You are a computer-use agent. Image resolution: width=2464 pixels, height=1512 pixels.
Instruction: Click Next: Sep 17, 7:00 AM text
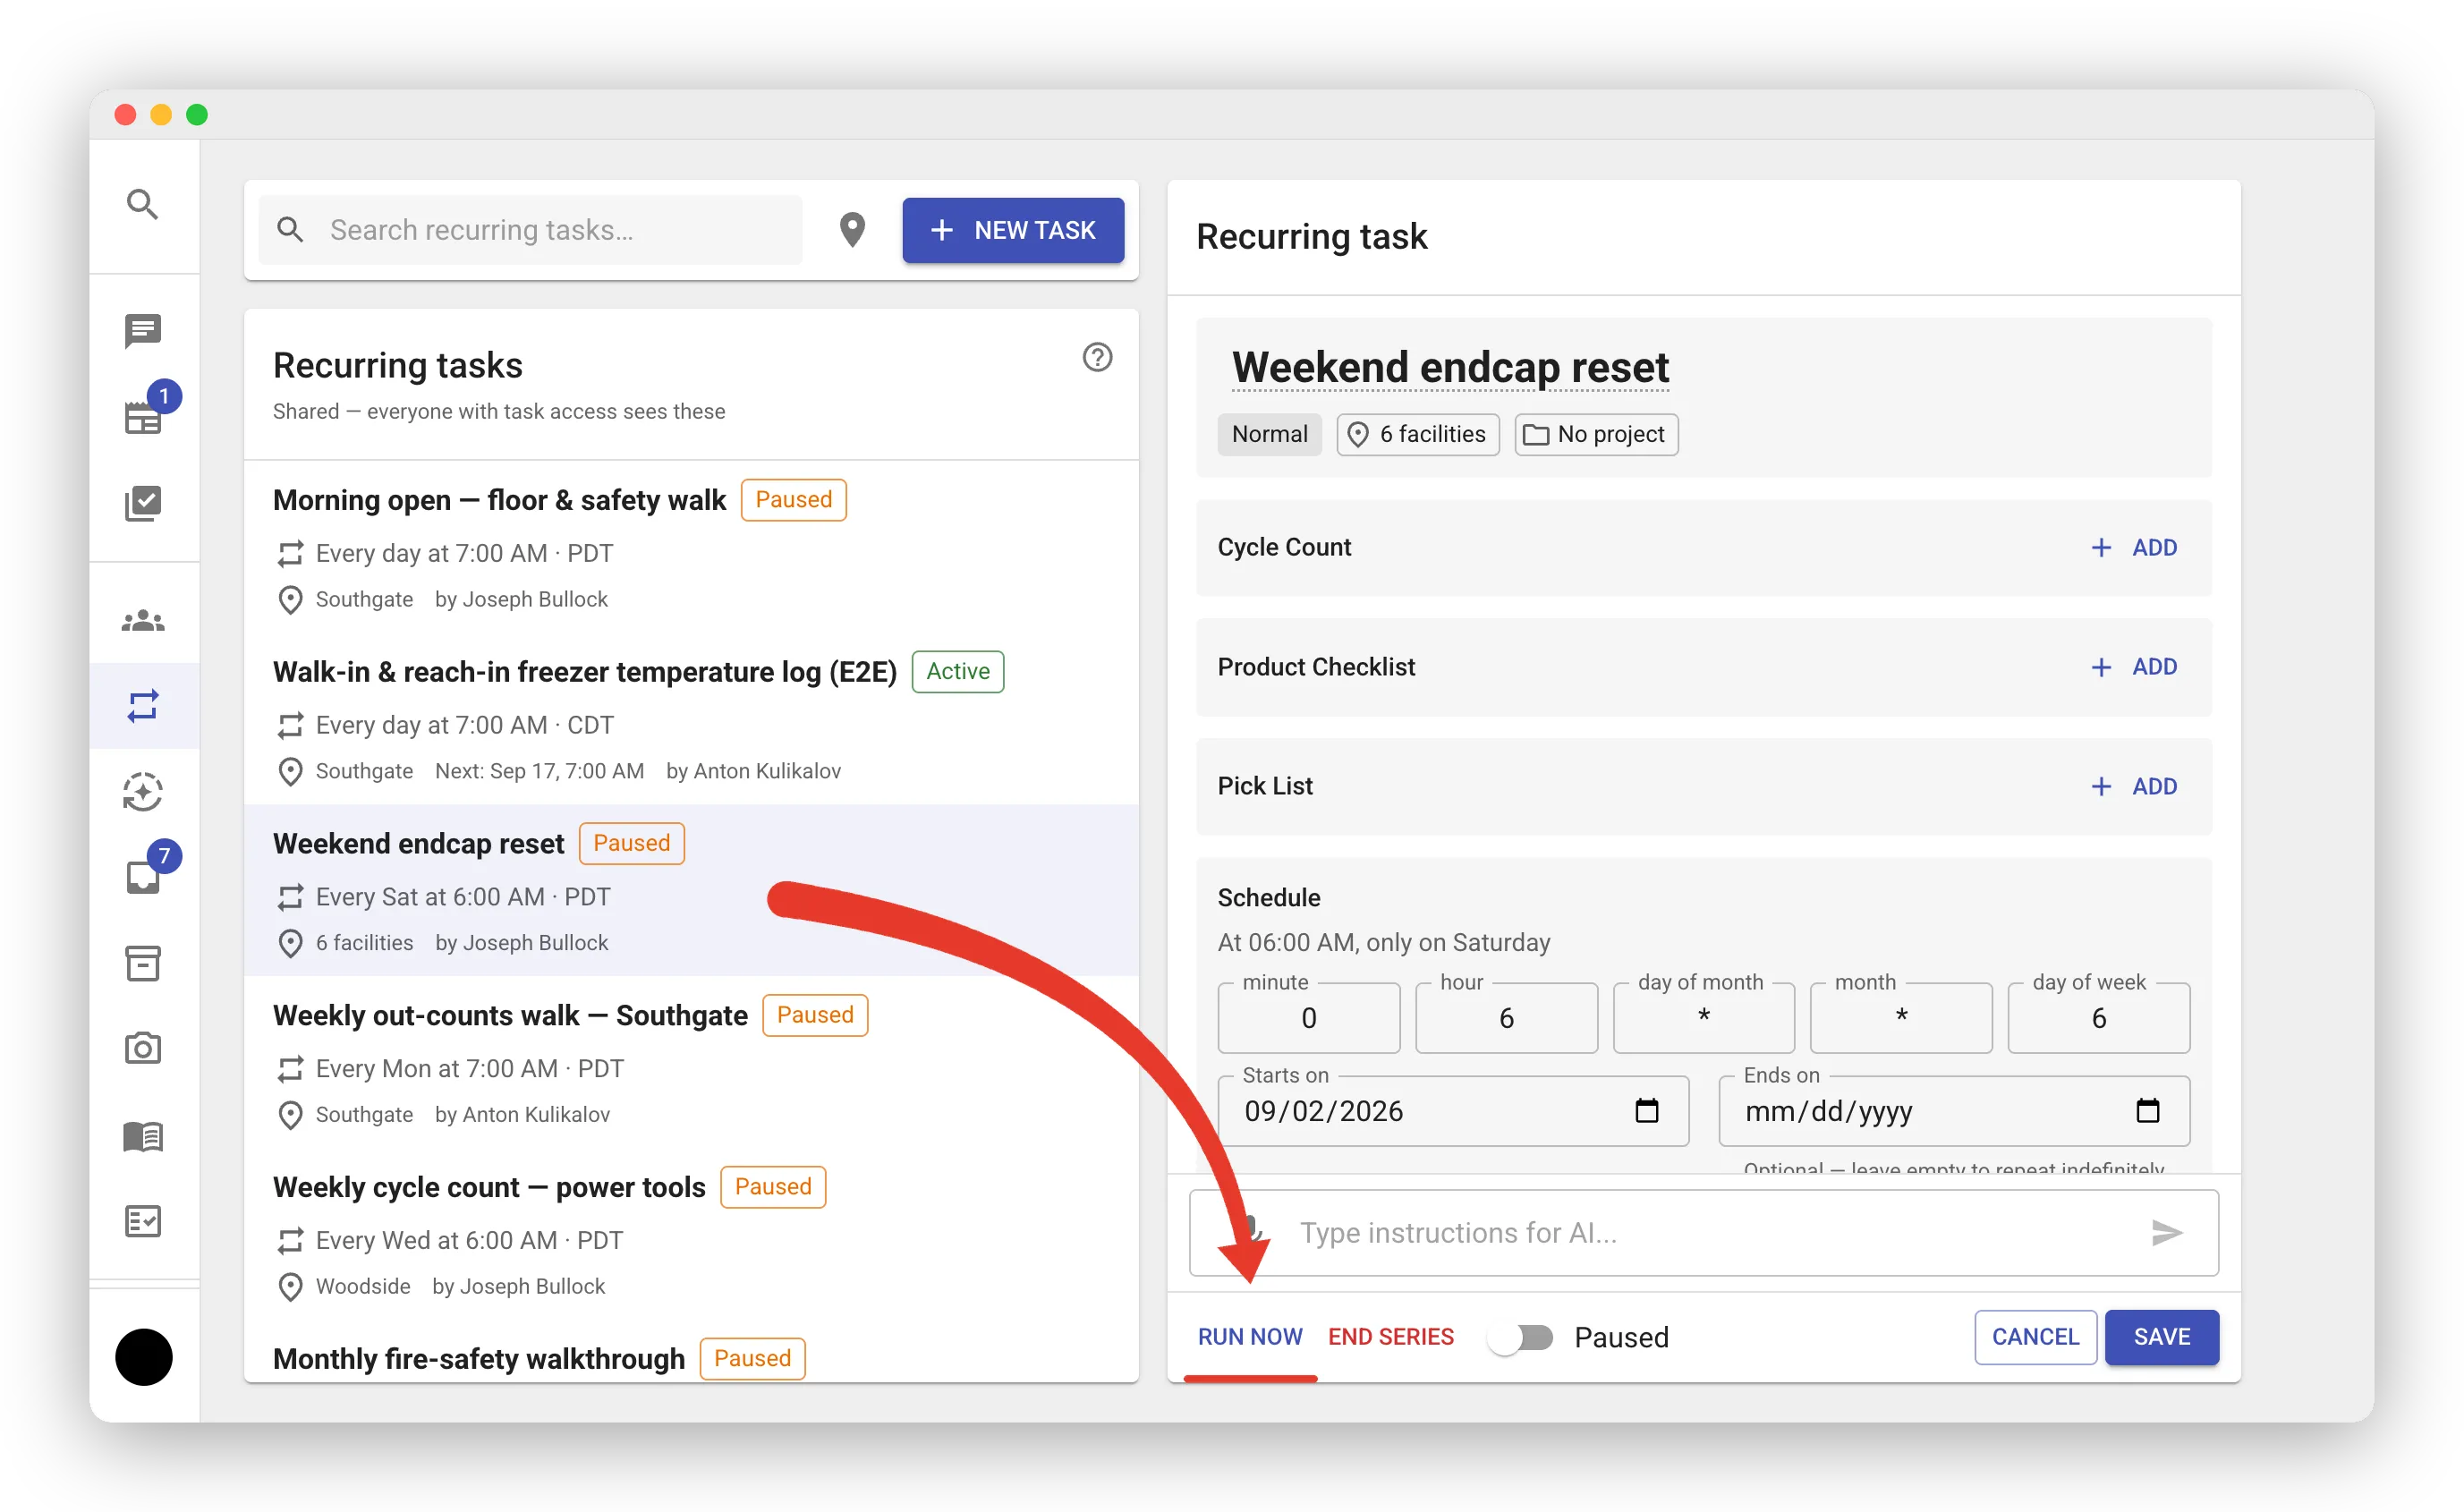pos(539,771)
